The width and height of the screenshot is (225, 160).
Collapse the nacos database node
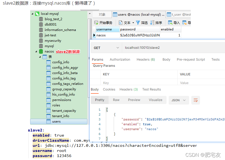[36, 51]
